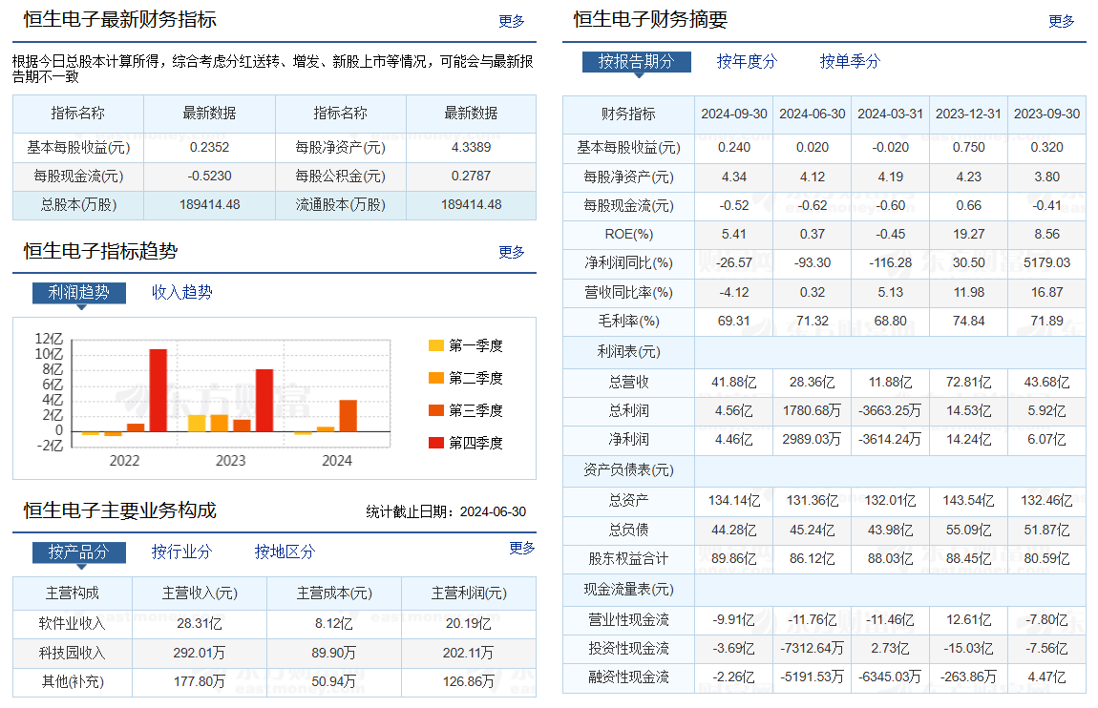Click the 流通股本(万股) label
1098x708 pixels.
pos(340,205)
